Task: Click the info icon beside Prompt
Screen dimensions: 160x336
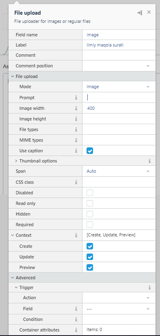Action: pos(76,98)
